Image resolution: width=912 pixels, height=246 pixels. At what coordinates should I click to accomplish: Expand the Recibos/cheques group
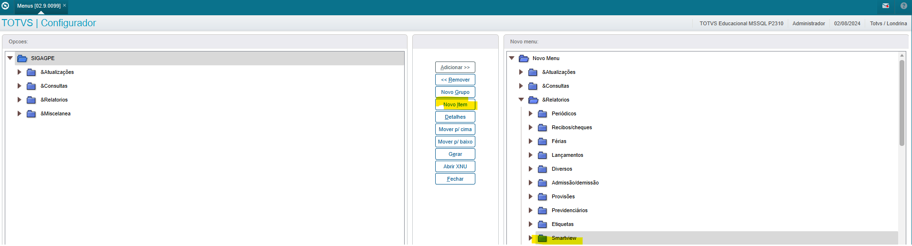click(x=530, y=127)
